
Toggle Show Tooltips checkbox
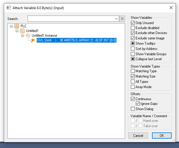(133, 43)
